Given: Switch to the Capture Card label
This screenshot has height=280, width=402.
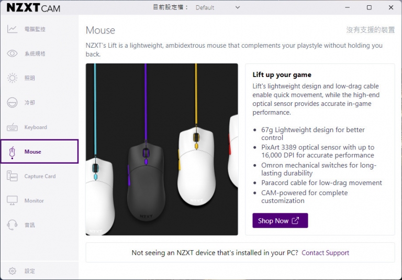Looking at the screenshot, I should tap(40, 176).
